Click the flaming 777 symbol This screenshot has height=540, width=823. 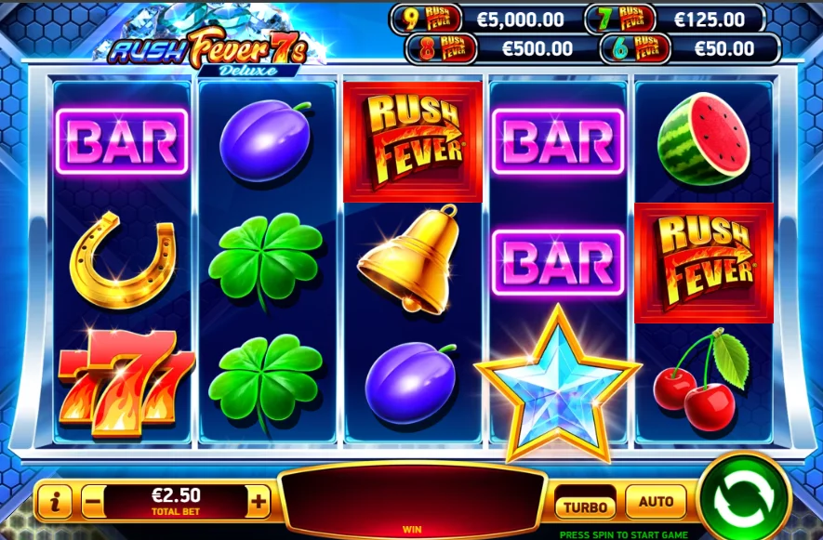click(126, 384)
